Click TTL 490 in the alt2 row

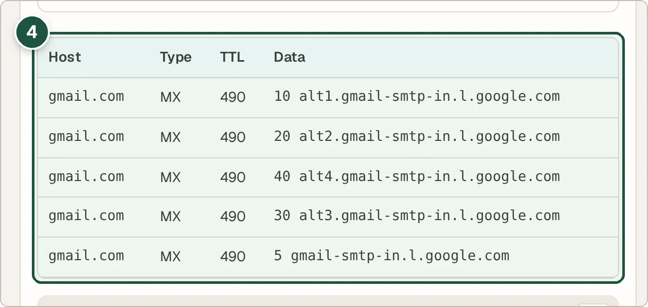click(233, 138)
